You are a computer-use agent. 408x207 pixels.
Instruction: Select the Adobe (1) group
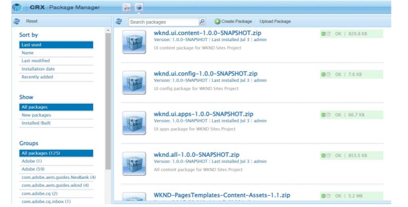(x=56, y=161)
